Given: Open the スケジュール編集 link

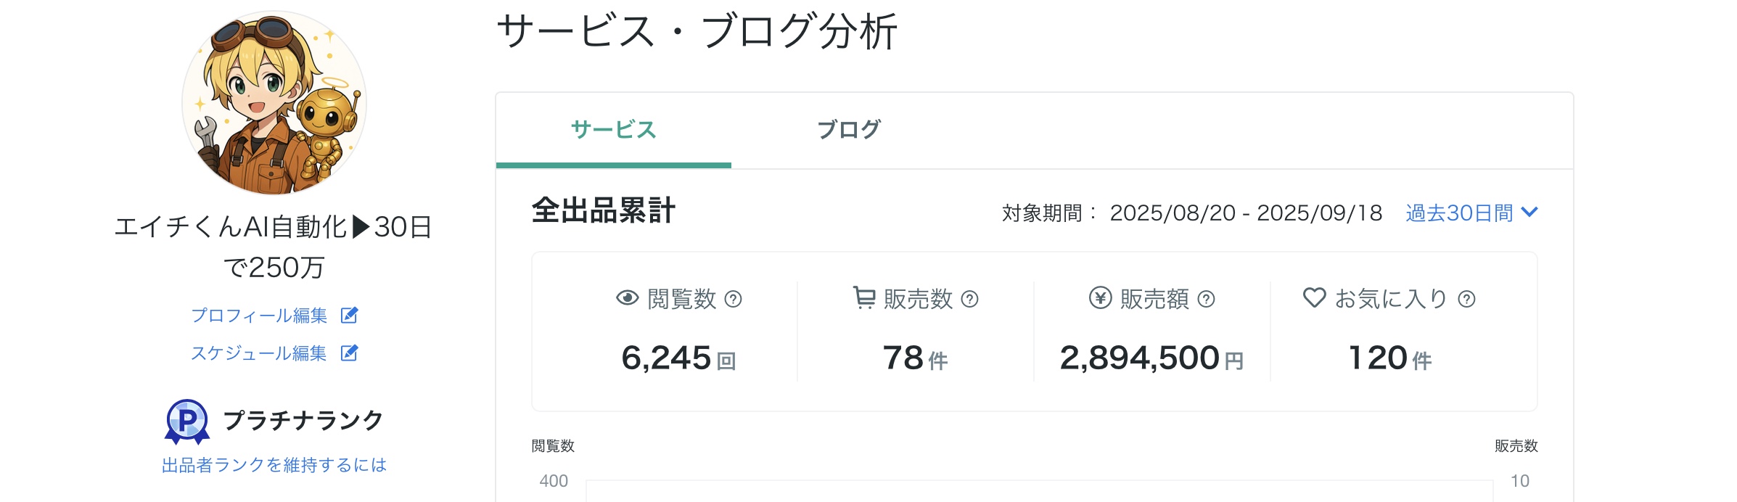Looking at the screenshot, I should (259, 353).
